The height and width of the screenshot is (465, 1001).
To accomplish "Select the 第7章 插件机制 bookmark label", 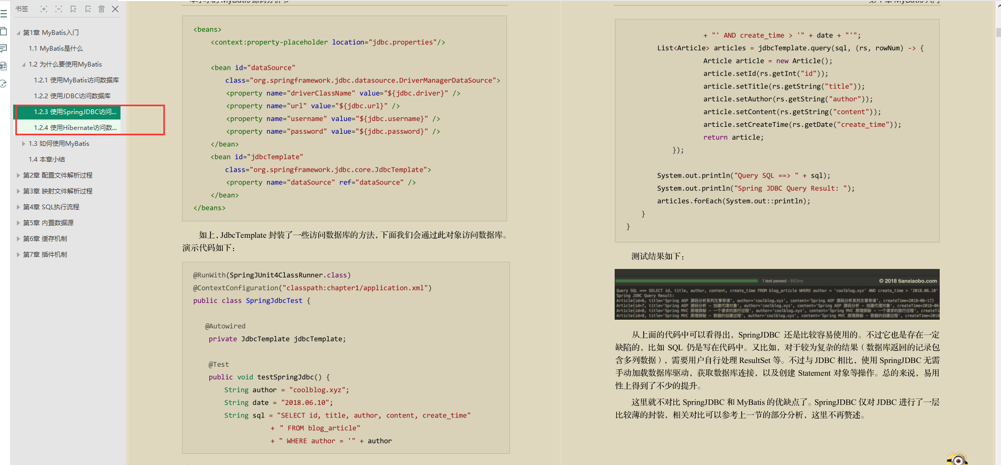I will (x=45, y=255).
